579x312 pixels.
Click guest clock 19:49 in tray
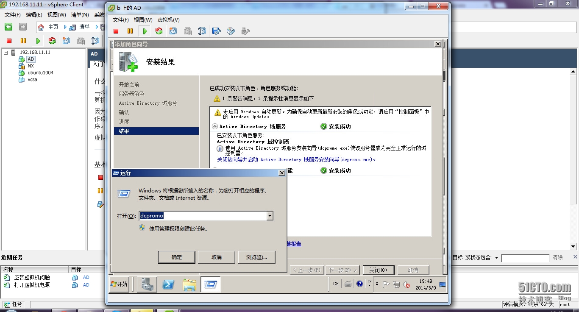tap(426, 281)
